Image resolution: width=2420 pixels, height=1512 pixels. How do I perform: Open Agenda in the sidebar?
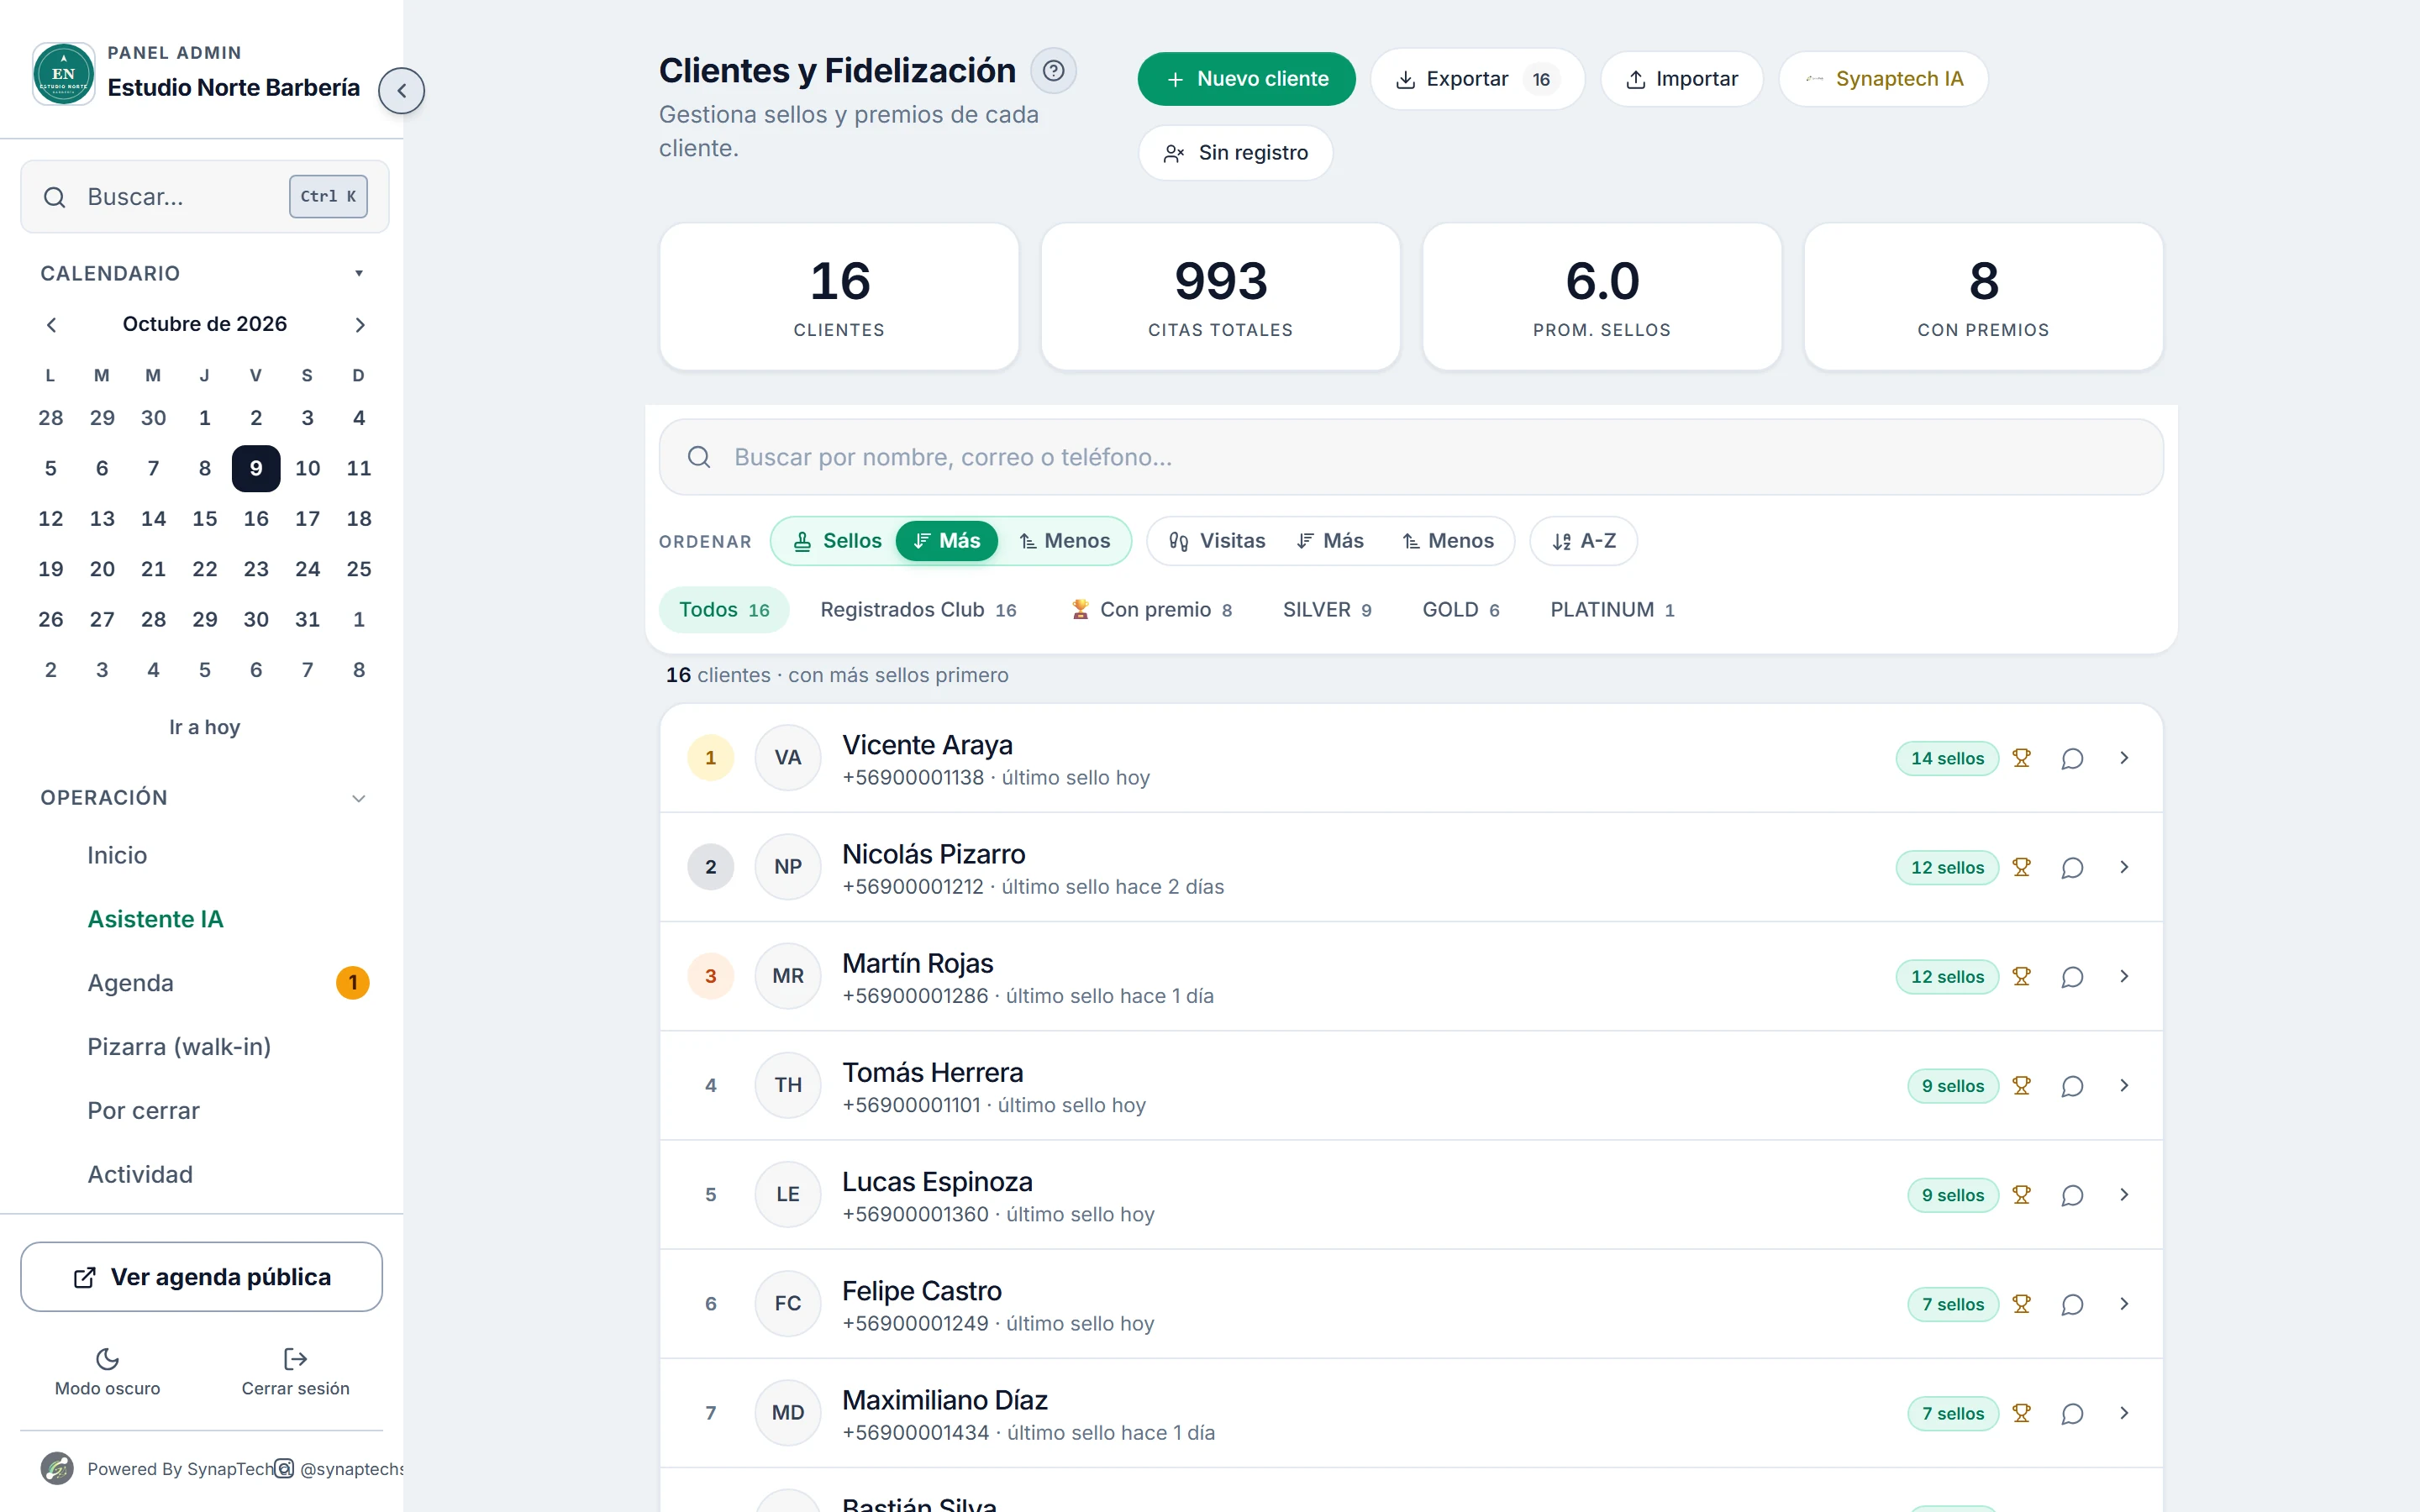pos(130,983)
